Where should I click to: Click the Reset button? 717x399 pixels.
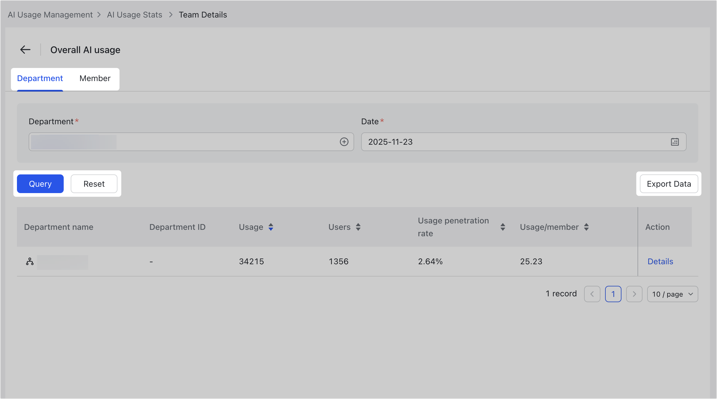pos(94,184)
